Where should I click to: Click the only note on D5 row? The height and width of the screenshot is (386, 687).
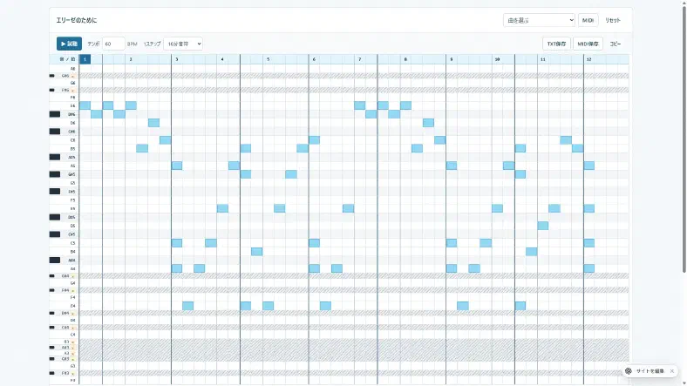[x=543, y=226]
